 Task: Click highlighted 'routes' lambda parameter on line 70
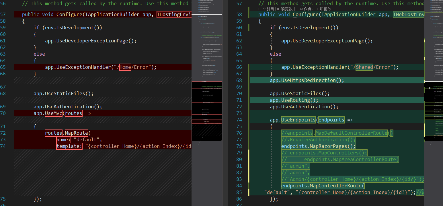74,113
